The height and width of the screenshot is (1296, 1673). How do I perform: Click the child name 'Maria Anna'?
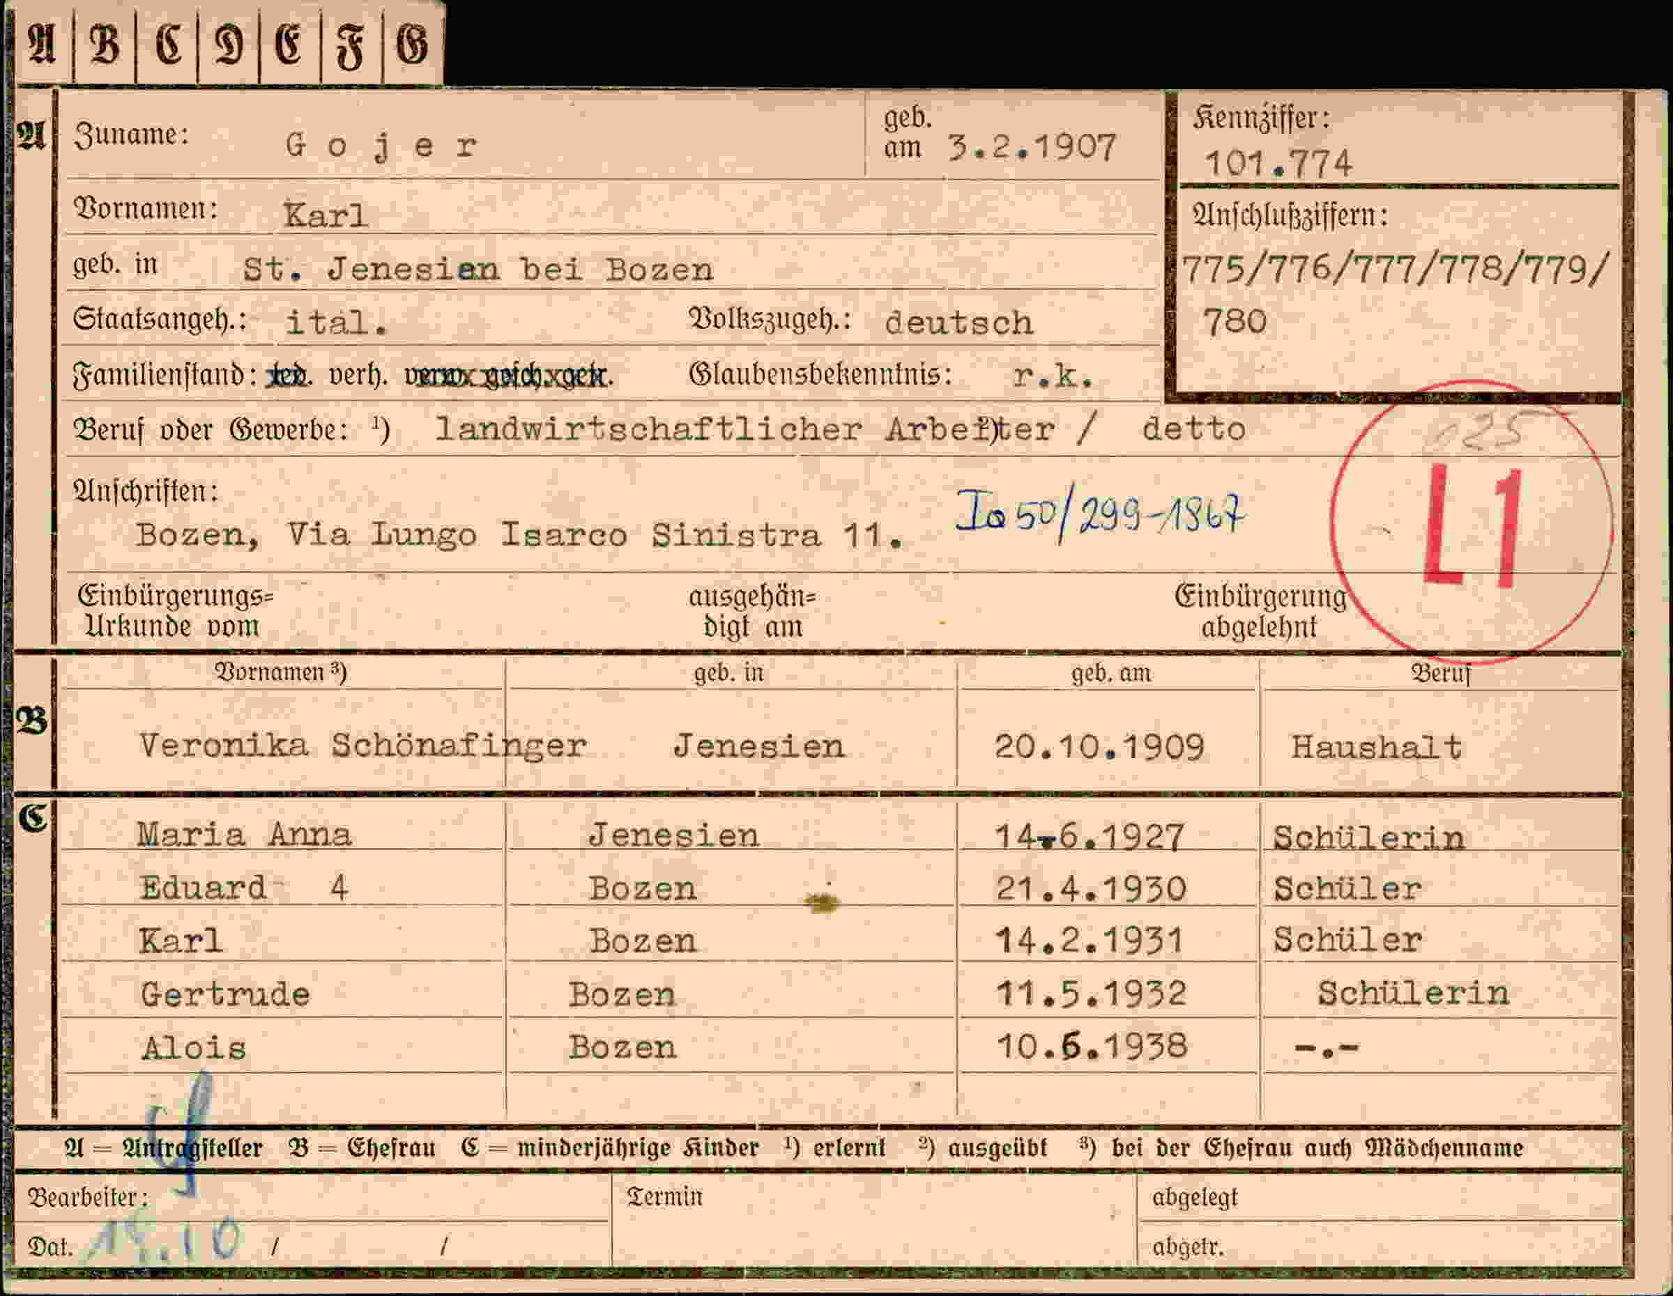coord(243,833)
